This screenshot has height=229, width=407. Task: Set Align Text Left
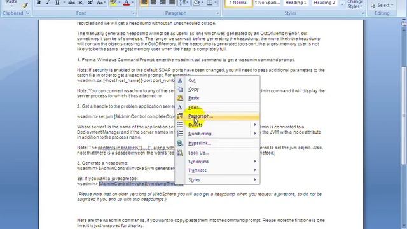click(x=144, y=3)
